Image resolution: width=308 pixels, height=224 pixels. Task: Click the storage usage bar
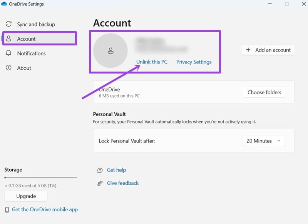(40, 177)
